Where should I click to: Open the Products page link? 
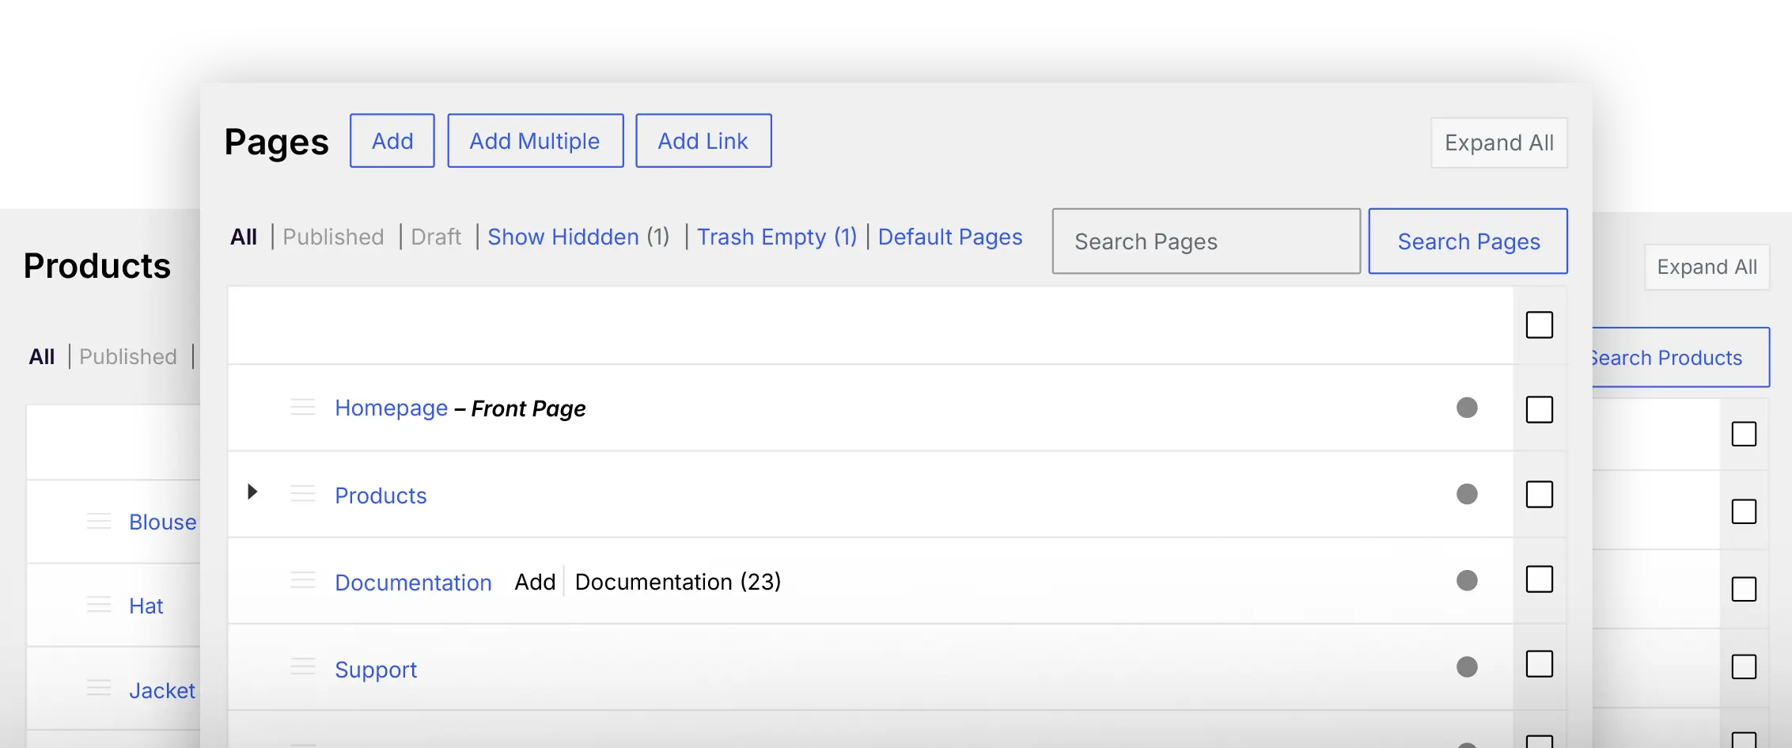[x=381, y=496]
